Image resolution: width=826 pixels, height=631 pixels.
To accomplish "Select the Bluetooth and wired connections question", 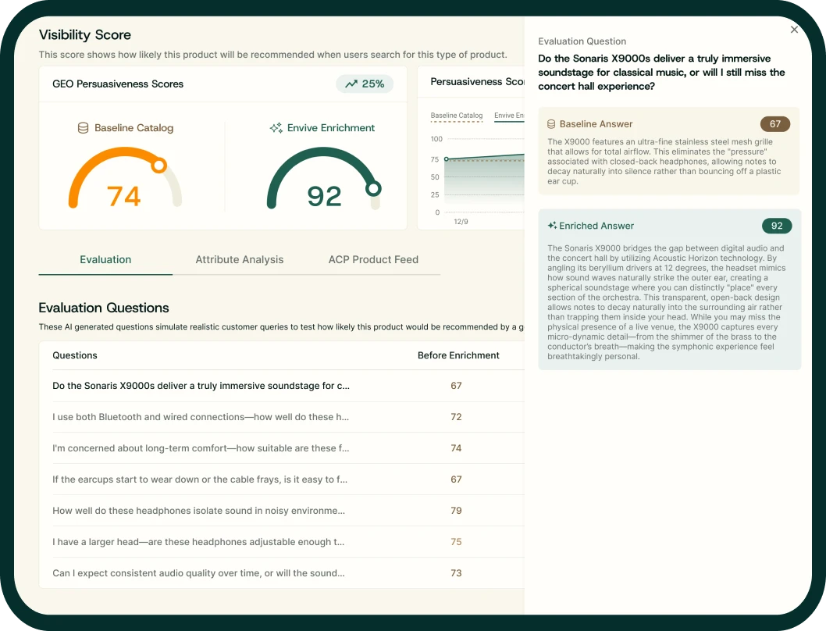I will tap(288, 417).
